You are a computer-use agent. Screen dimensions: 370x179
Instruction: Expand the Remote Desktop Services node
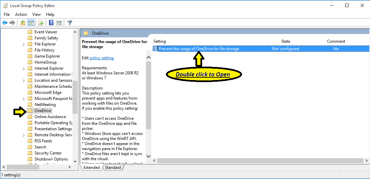[x=24, y=135]
